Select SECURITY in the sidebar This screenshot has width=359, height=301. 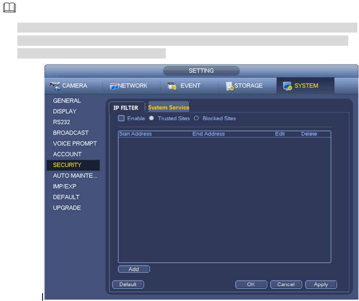73,165
